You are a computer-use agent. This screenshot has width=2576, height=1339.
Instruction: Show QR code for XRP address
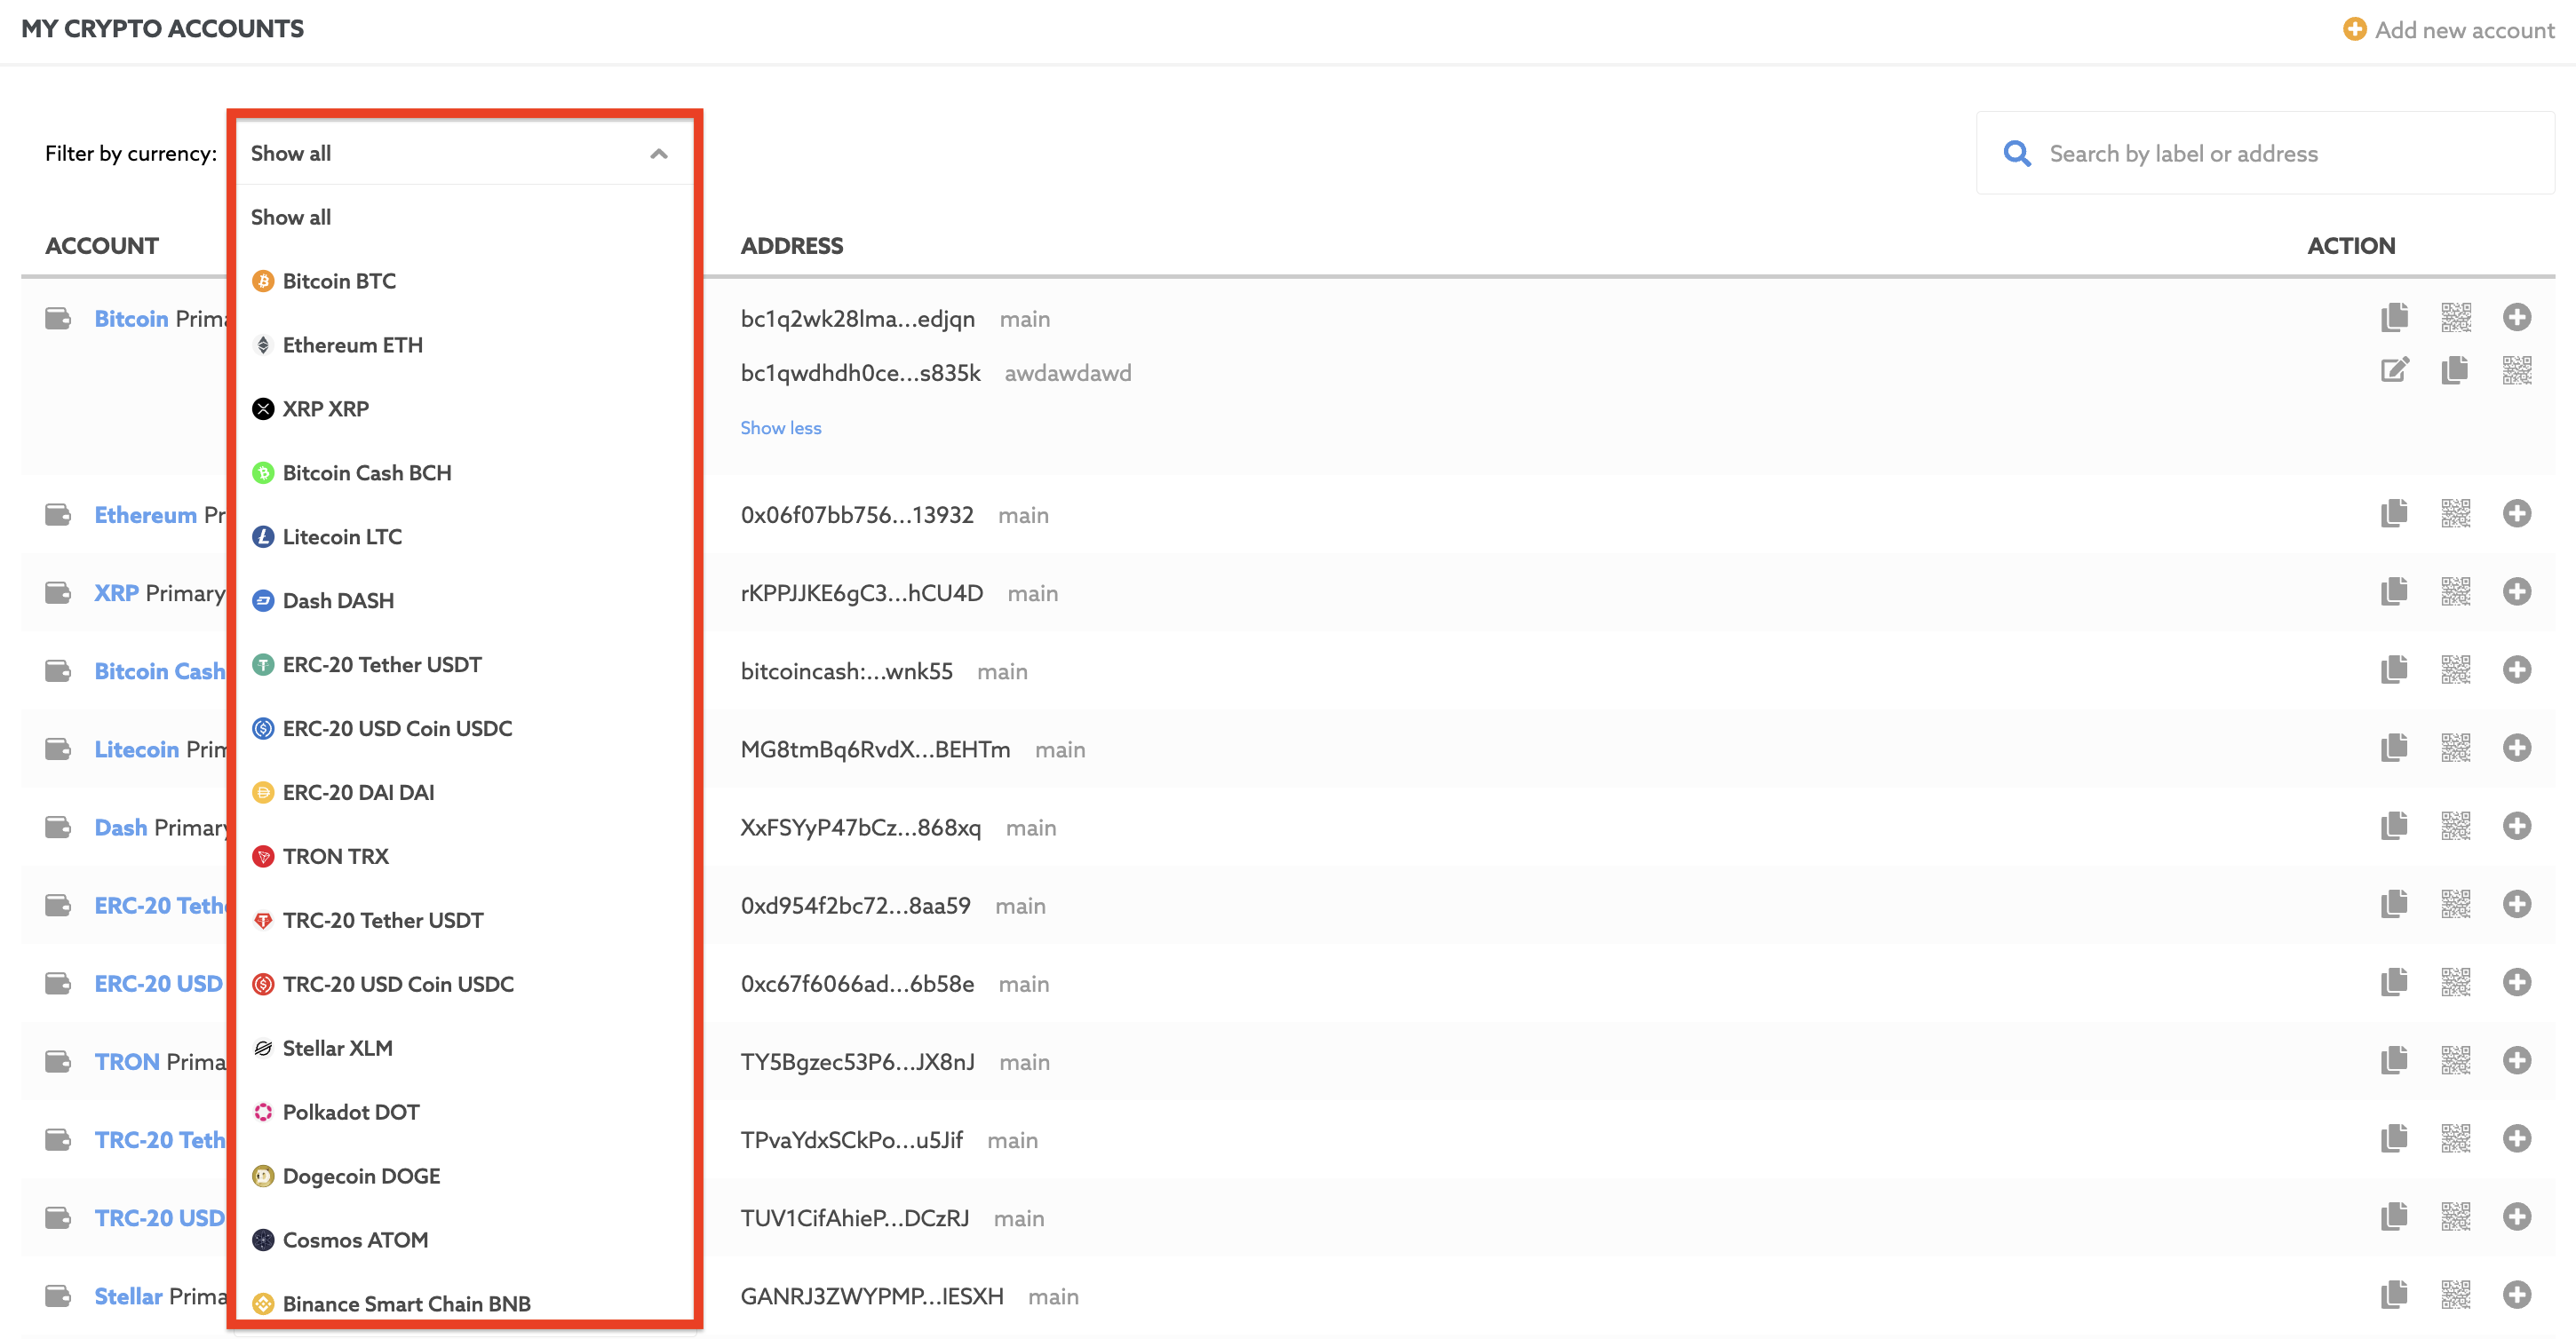tap(2456, 591)
